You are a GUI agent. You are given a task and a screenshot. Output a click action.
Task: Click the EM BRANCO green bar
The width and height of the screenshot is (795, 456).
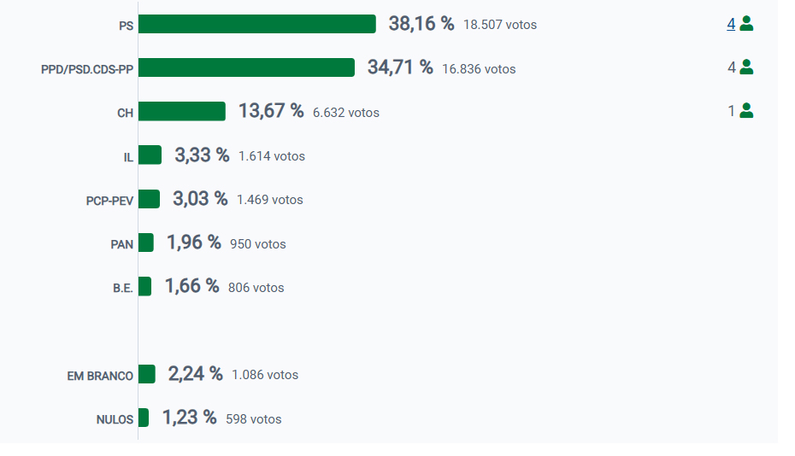click(x=146, y=374)
